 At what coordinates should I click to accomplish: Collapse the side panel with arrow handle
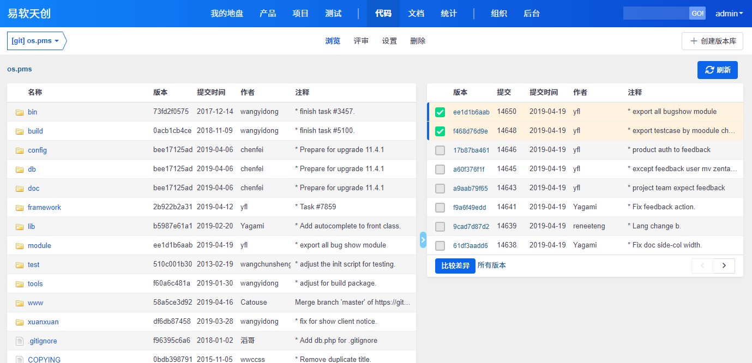423,240
